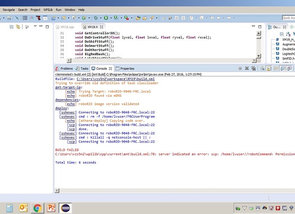Image resolution: width=295 pixels, height=214 pixels.
Task: Go to last edit location arrow
Action: [212, 18]
